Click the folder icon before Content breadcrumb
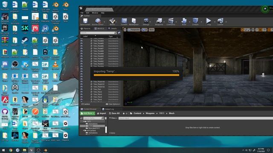The width and height of the screenshot is (273, 153). (131, 113)
